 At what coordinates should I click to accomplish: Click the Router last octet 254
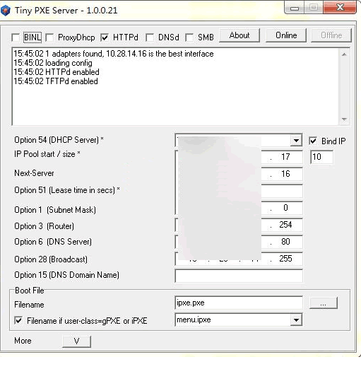tap(285, 225)
